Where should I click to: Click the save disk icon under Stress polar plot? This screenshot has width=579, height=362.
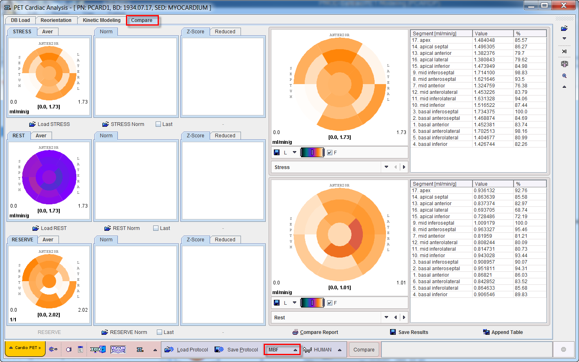coord(277,152)
